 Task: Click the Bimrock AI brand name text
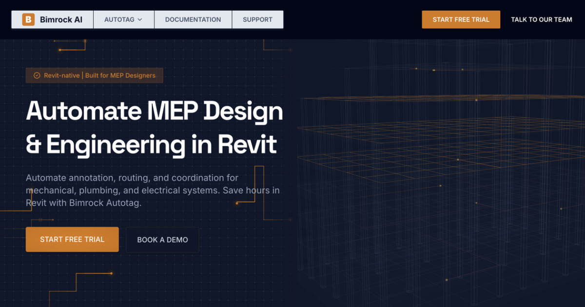coord(61,19)
